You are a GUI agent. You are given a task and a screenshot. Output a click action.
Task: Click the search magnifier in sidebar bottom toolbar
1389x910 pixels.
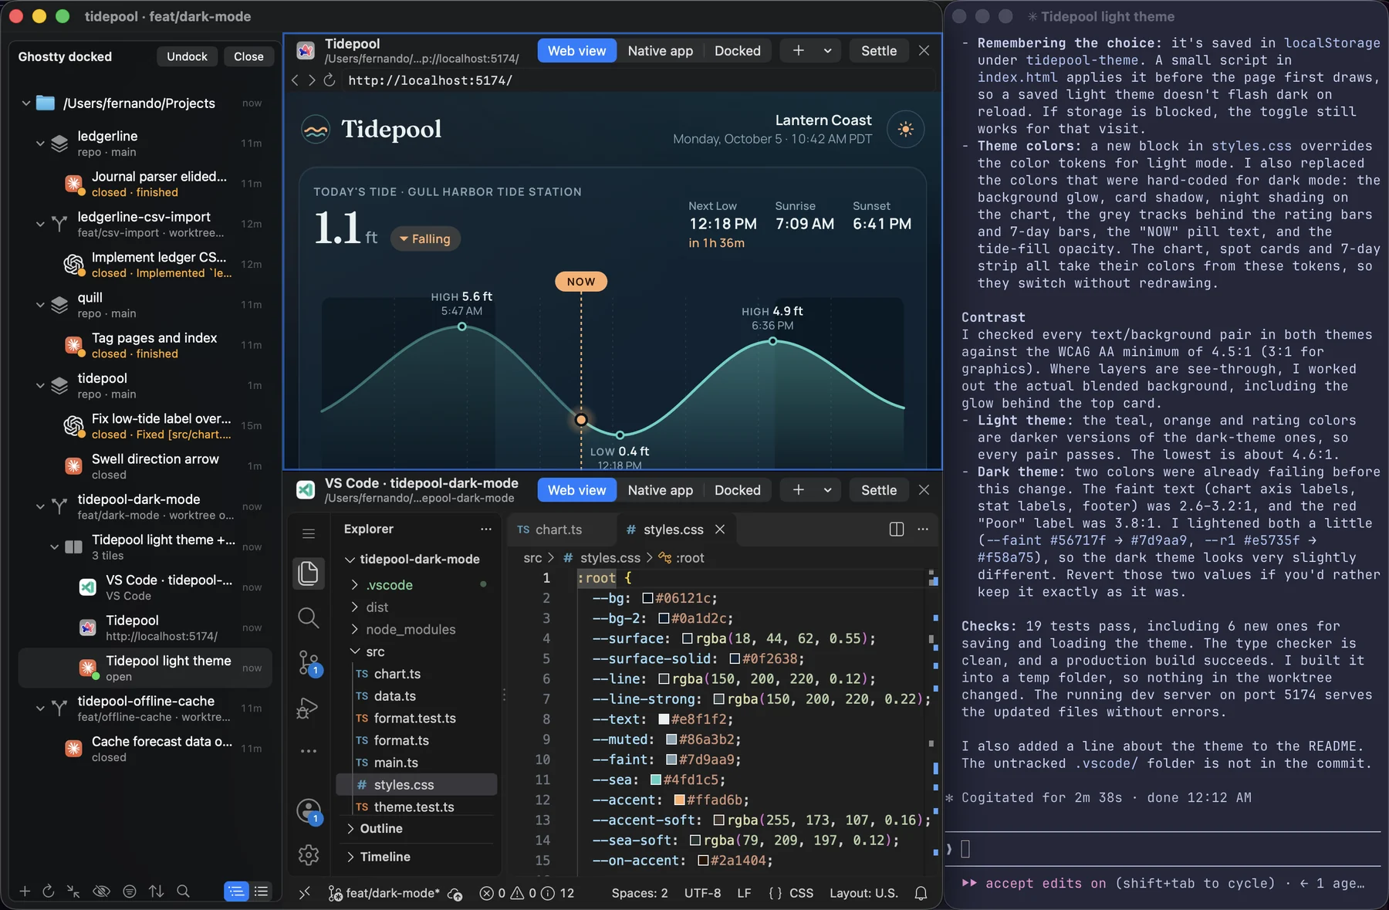pos(184,891)
